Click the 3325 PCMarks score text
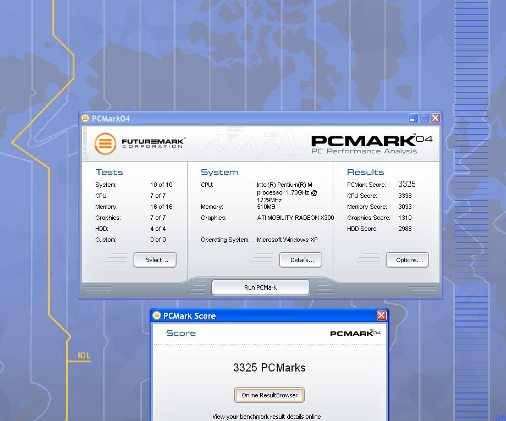This screenshot has height=421, width=506. click(x=269, y=368)
